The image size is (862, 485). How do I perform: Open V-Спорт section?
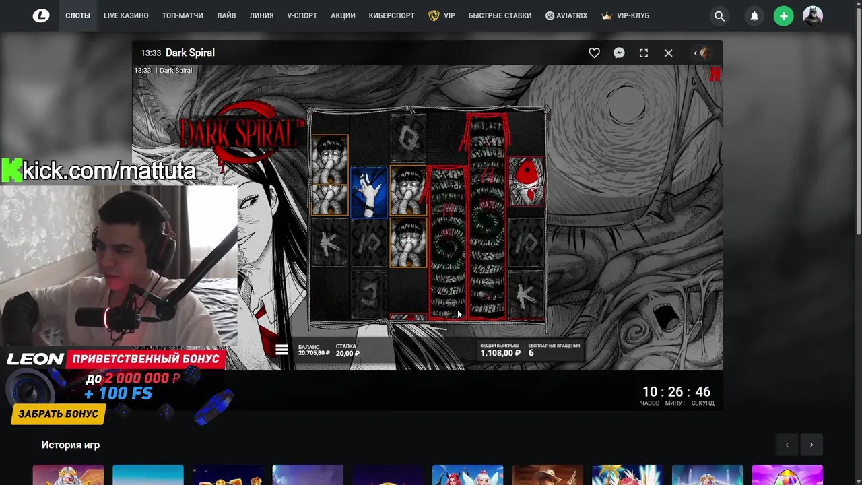point(302,15)
